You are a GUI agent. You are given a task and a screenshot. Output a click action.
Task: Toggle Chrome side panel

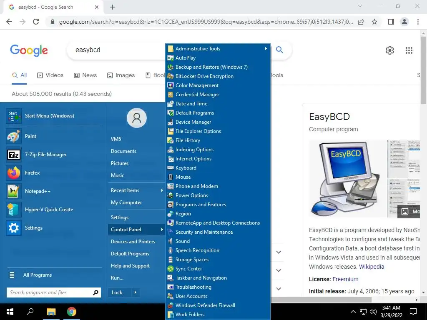391,22
